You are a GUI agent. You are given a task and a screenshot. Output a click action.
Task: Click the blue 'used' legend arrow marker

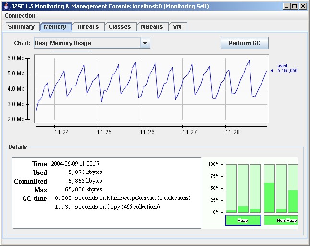coord(272,71)
